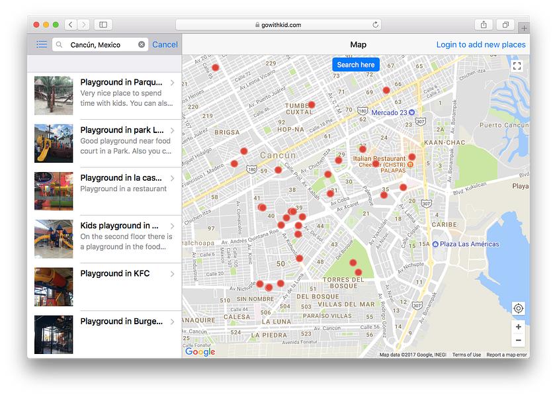Click the Search here map button
Image resolution: width=557 pixels, height=397 pixels.
pyautogui.click(x=356, y=65)
